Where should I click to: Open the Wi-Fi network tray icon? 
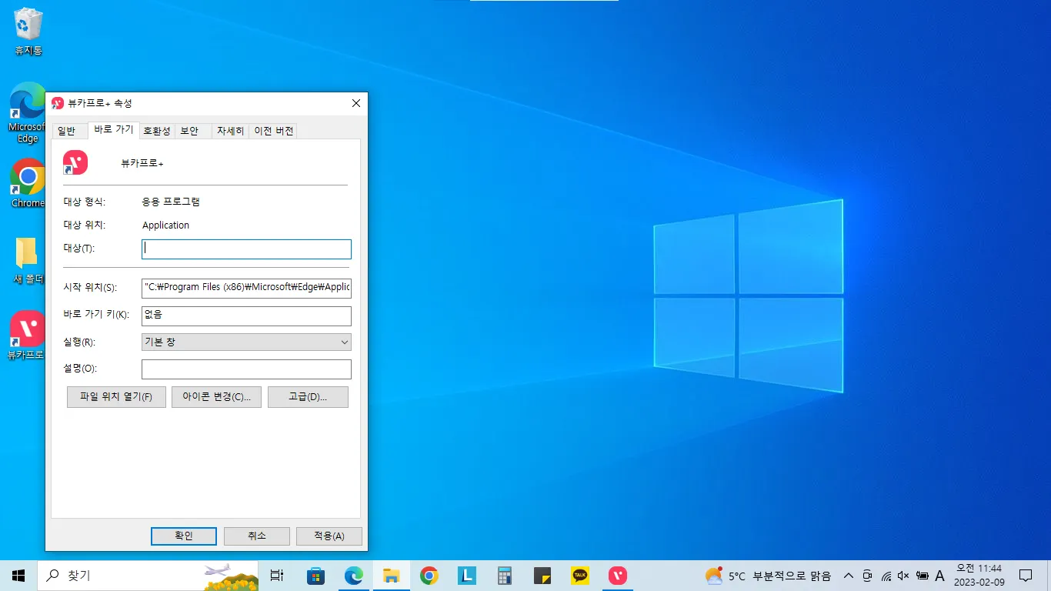click(886, 576)
